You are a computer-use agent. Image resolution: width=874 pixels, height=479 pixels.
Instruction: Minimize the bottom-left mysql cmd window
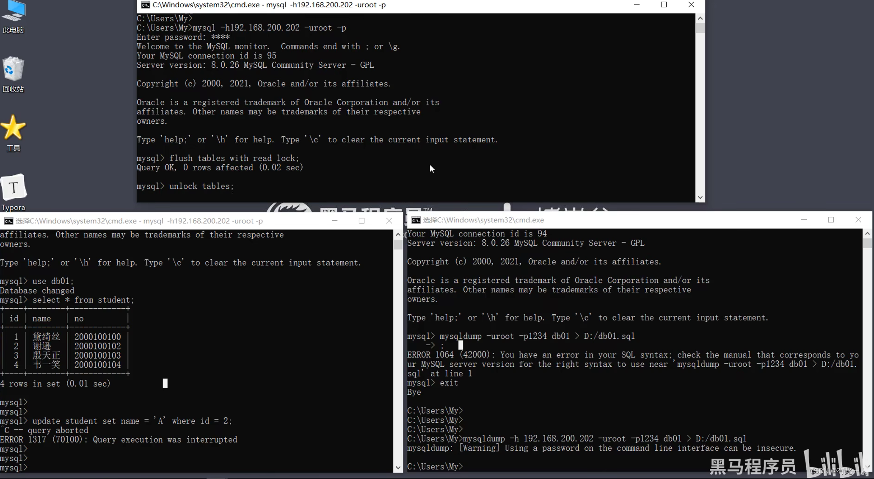(334, 221)
